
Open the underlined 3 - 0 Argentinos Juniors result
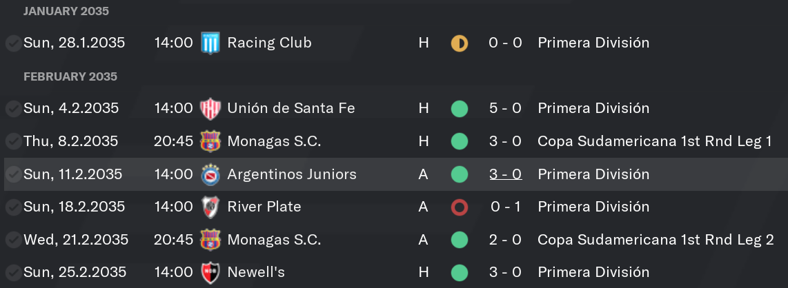pyautogui.click(x=505, y=174)
